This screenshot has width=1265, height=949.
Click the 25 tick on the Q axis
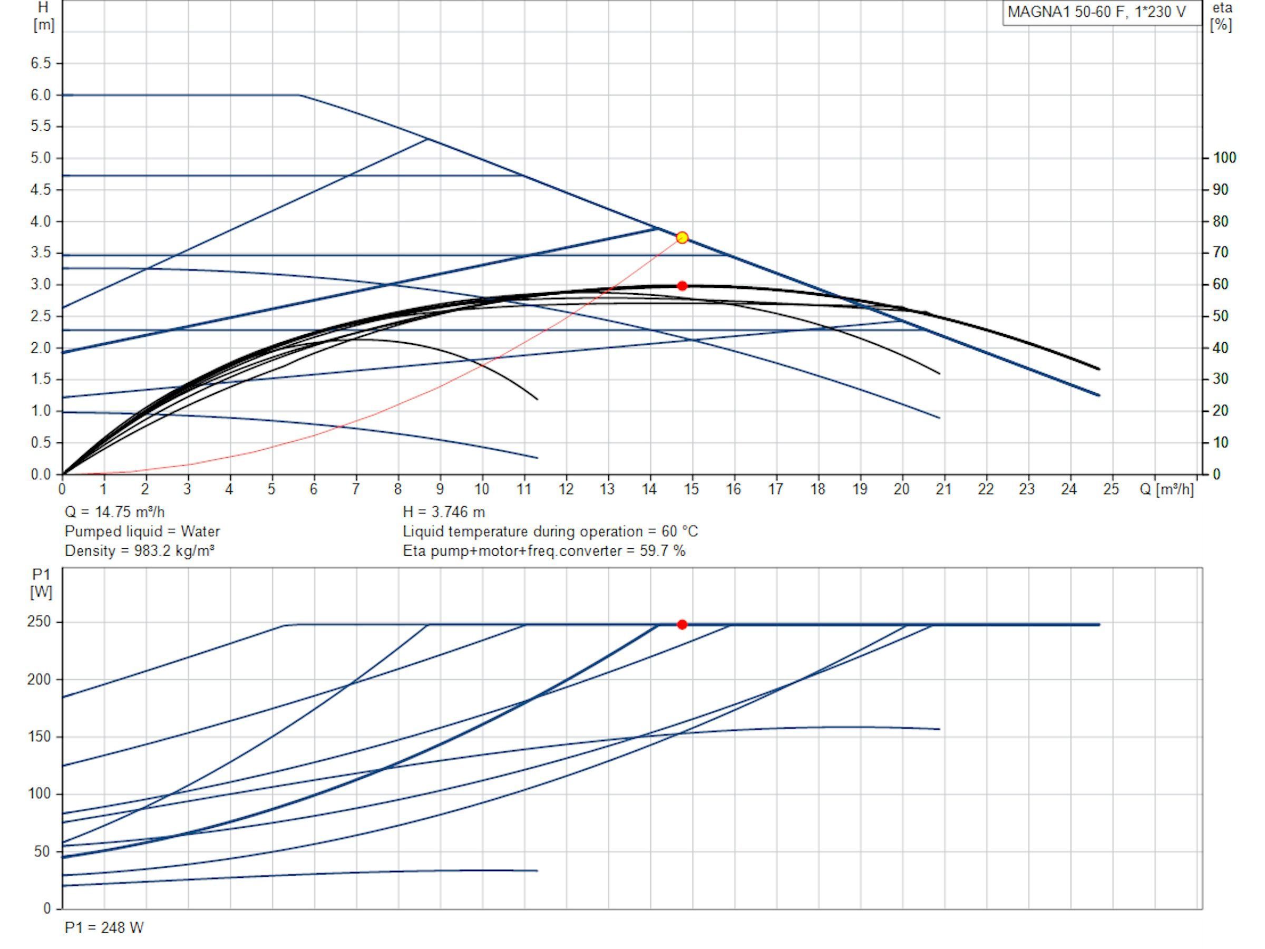coord(1111,489)
